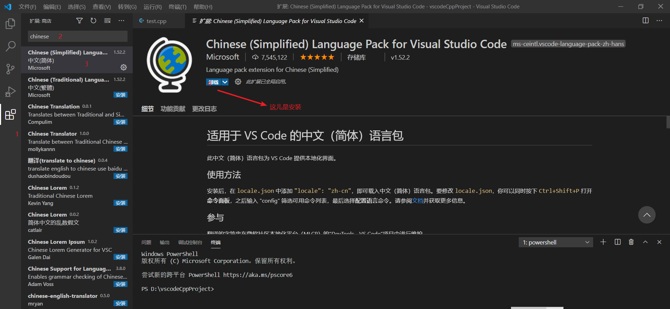The width and height of the screenshot is (670, 309).
Task: Close the Chinese Language Pack extension tab
Action: (362, 21)
